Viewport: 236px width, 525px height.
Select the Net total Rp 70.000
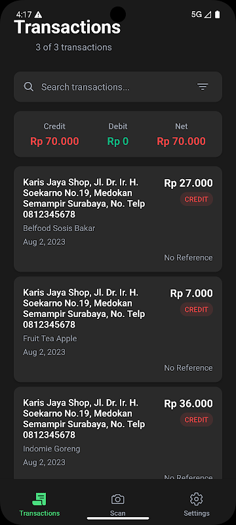(x=181, y=141)
